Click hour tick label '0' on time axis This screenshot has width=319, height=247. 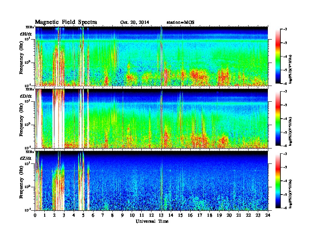tap(35, 216)
